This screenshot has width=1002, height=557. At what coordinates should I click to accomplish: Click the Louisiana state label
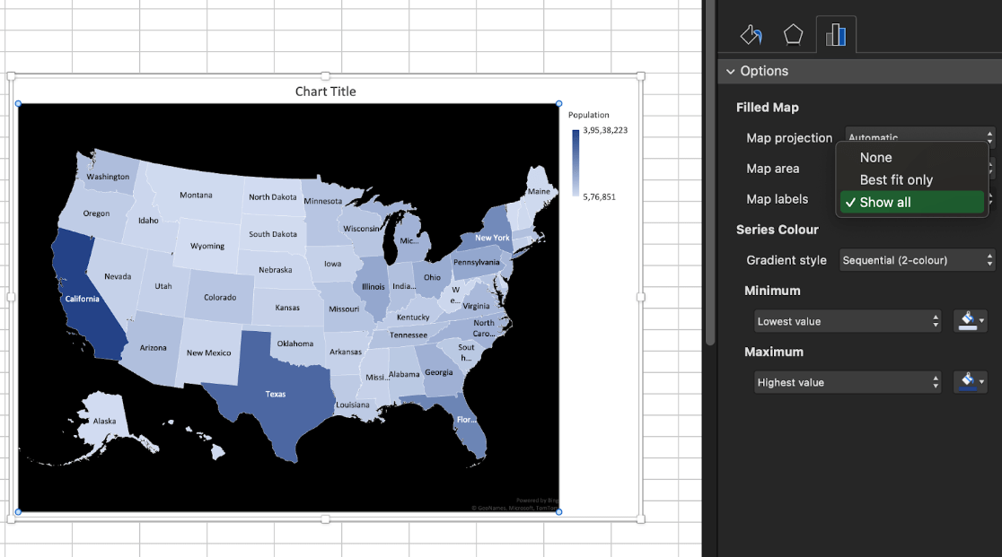353,405
